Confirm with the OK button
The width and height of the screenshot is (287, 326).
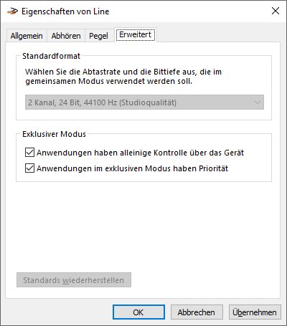pyautogui.click(x=138, y=312)
